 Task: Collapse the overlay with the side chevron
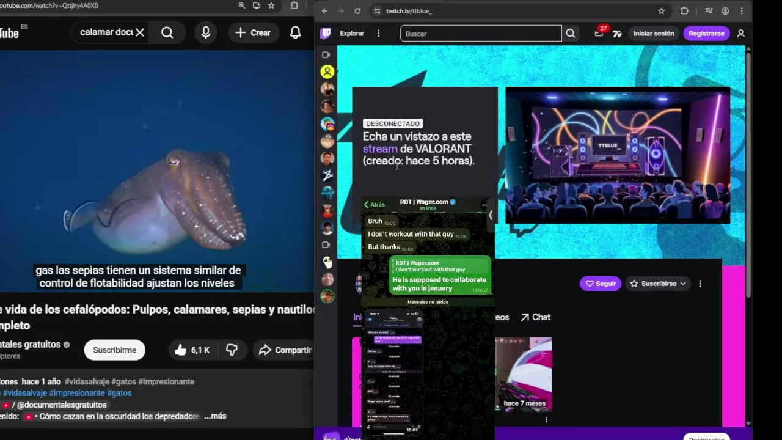[490, 215]
